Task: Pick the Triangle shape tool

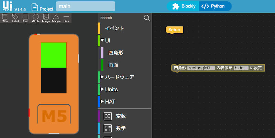Action: (56, 18)
